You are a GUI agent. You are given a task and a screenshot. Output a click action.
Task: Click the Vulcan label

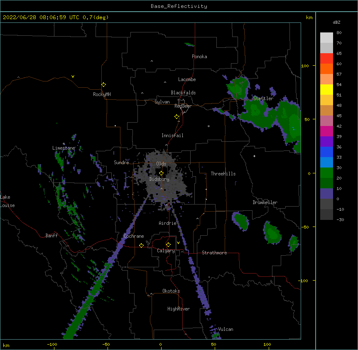pos(226,329)
